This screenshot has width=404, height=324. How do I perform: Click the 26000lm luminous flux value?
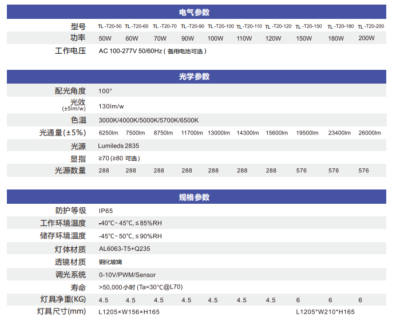pyautogui.click(x=369, y=133)
